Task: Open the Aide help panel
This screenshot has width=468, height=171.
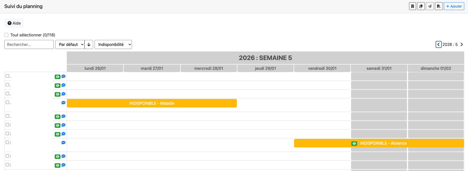Action: tap(14, 23)
